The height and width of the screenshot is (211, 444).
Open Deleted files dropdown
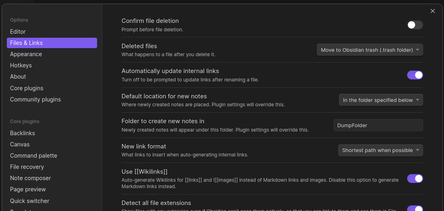coord(370,50)
